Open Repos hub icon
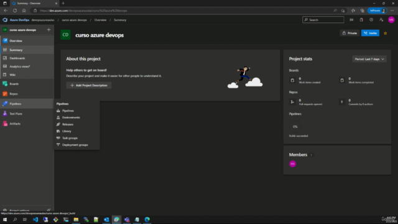Viewport: 398px width, 224px height. click(5, 94)
